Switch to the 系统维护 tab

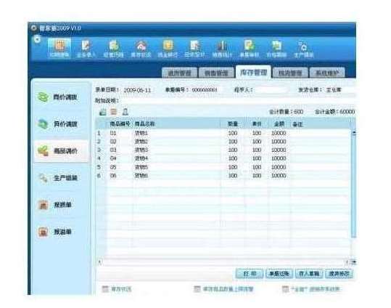[327, 73]
